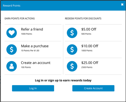This screenshot has width=126, height=102.
Task: Choose the $5.00 Off reward text
Action: (x=89, y=29)
